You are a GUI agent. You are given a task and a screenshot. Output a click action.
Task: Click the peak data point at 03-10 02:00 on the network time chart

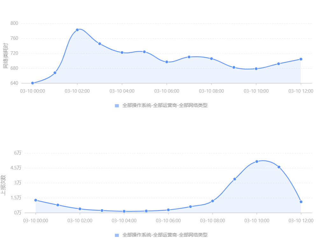77,30
